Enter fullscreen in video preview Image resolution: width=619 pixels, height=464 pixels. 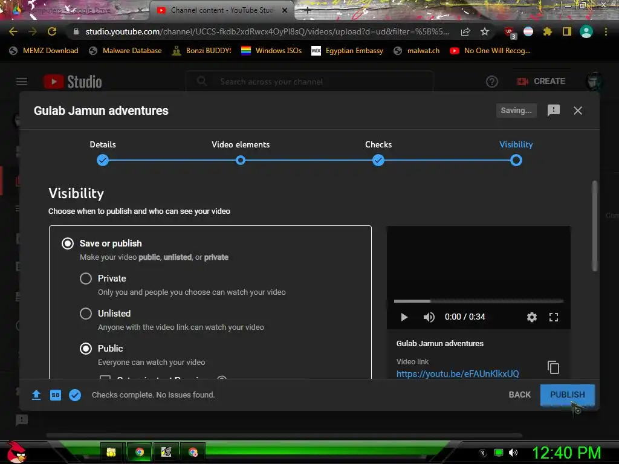(554, 317)
